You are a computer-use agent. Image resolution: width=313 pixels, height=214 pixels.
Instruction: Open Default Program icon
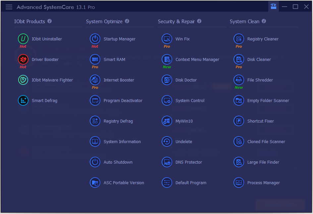167,183
